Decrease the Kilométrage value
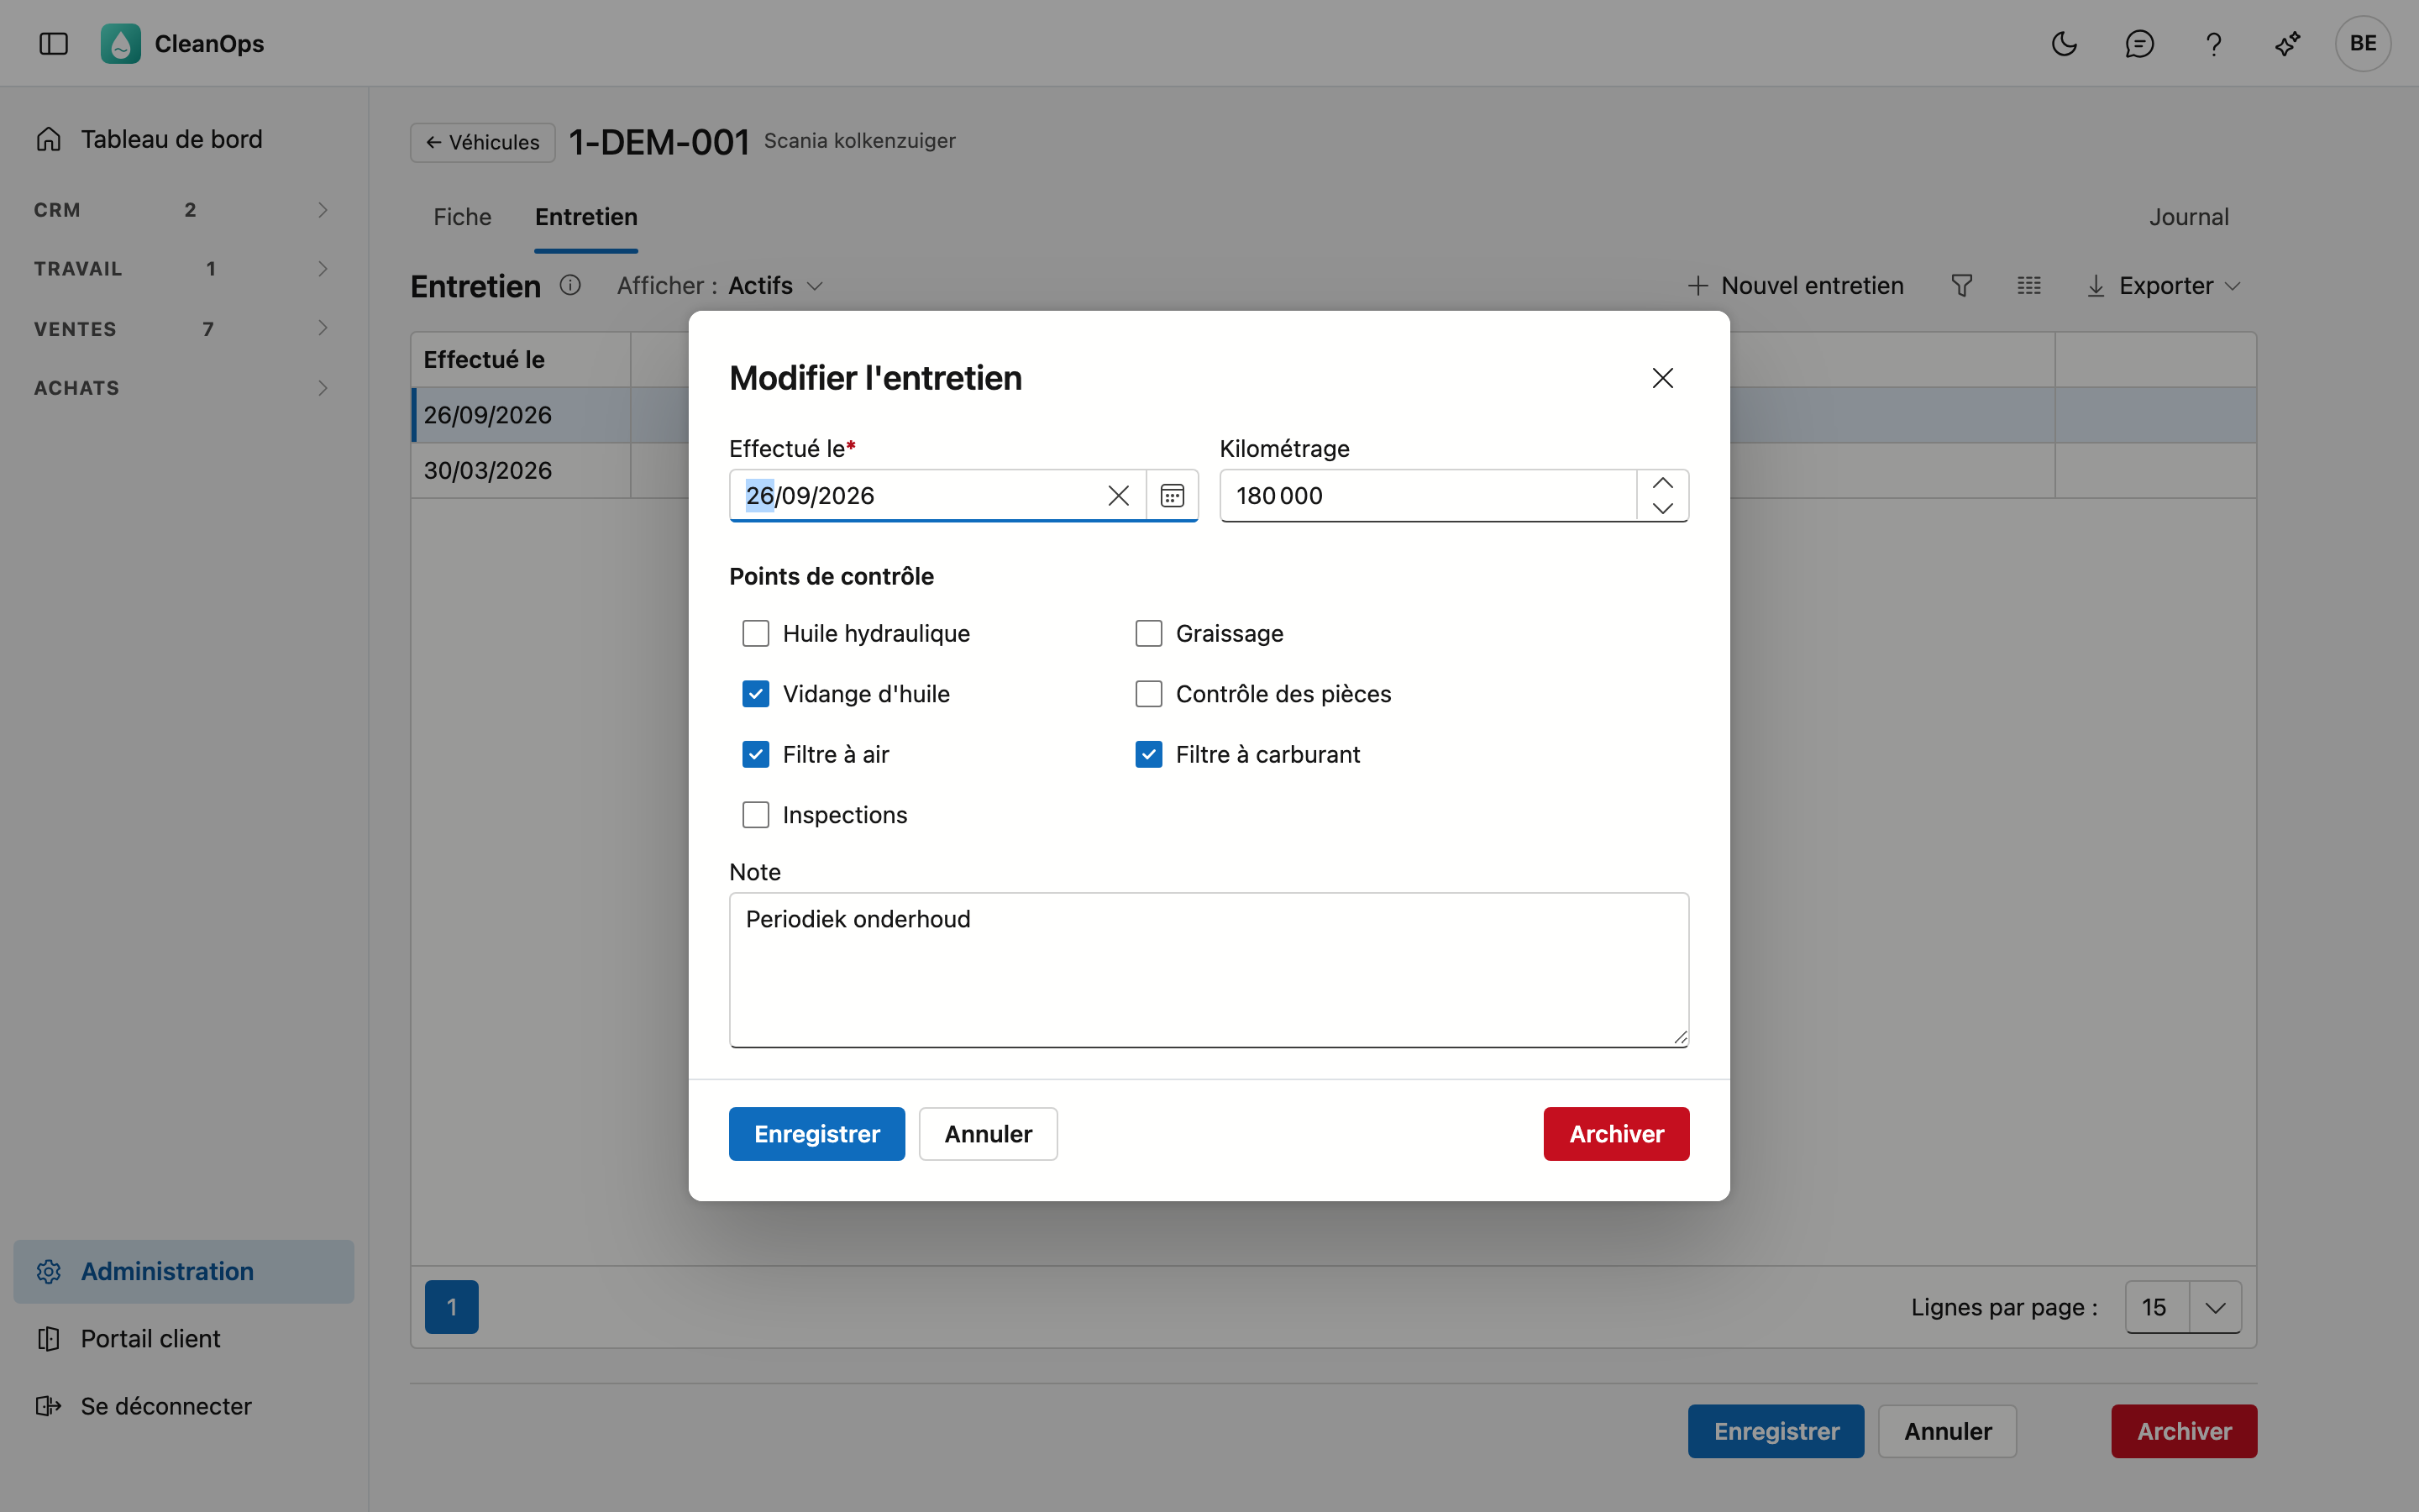Screen dimensions: 2419x1512 point(1662,508)
